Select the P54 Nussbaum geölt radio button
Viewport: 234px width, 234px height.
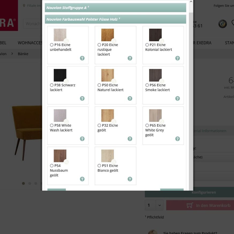pos(51,165)
